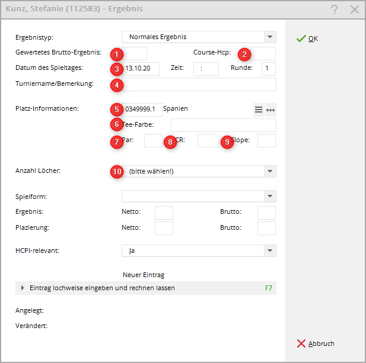Screen dimensions: 366x363
Task: Open the Anzahl Löcher dropdown
Action: pyautogui.click(x=270, y=172)
